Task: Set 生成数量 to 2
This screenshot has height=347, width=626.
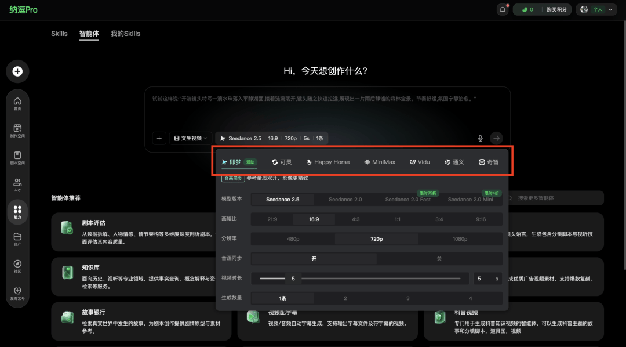Action: pos(345,298)
